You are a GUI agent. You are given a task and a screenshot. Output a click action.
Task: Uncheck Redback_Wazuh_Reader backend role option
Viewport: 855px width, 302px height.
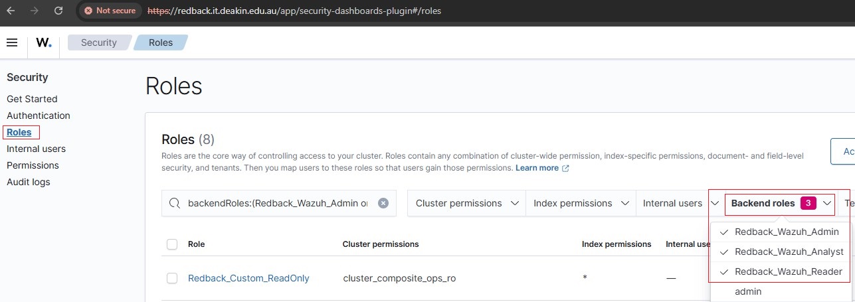click(x=780, y=271)
